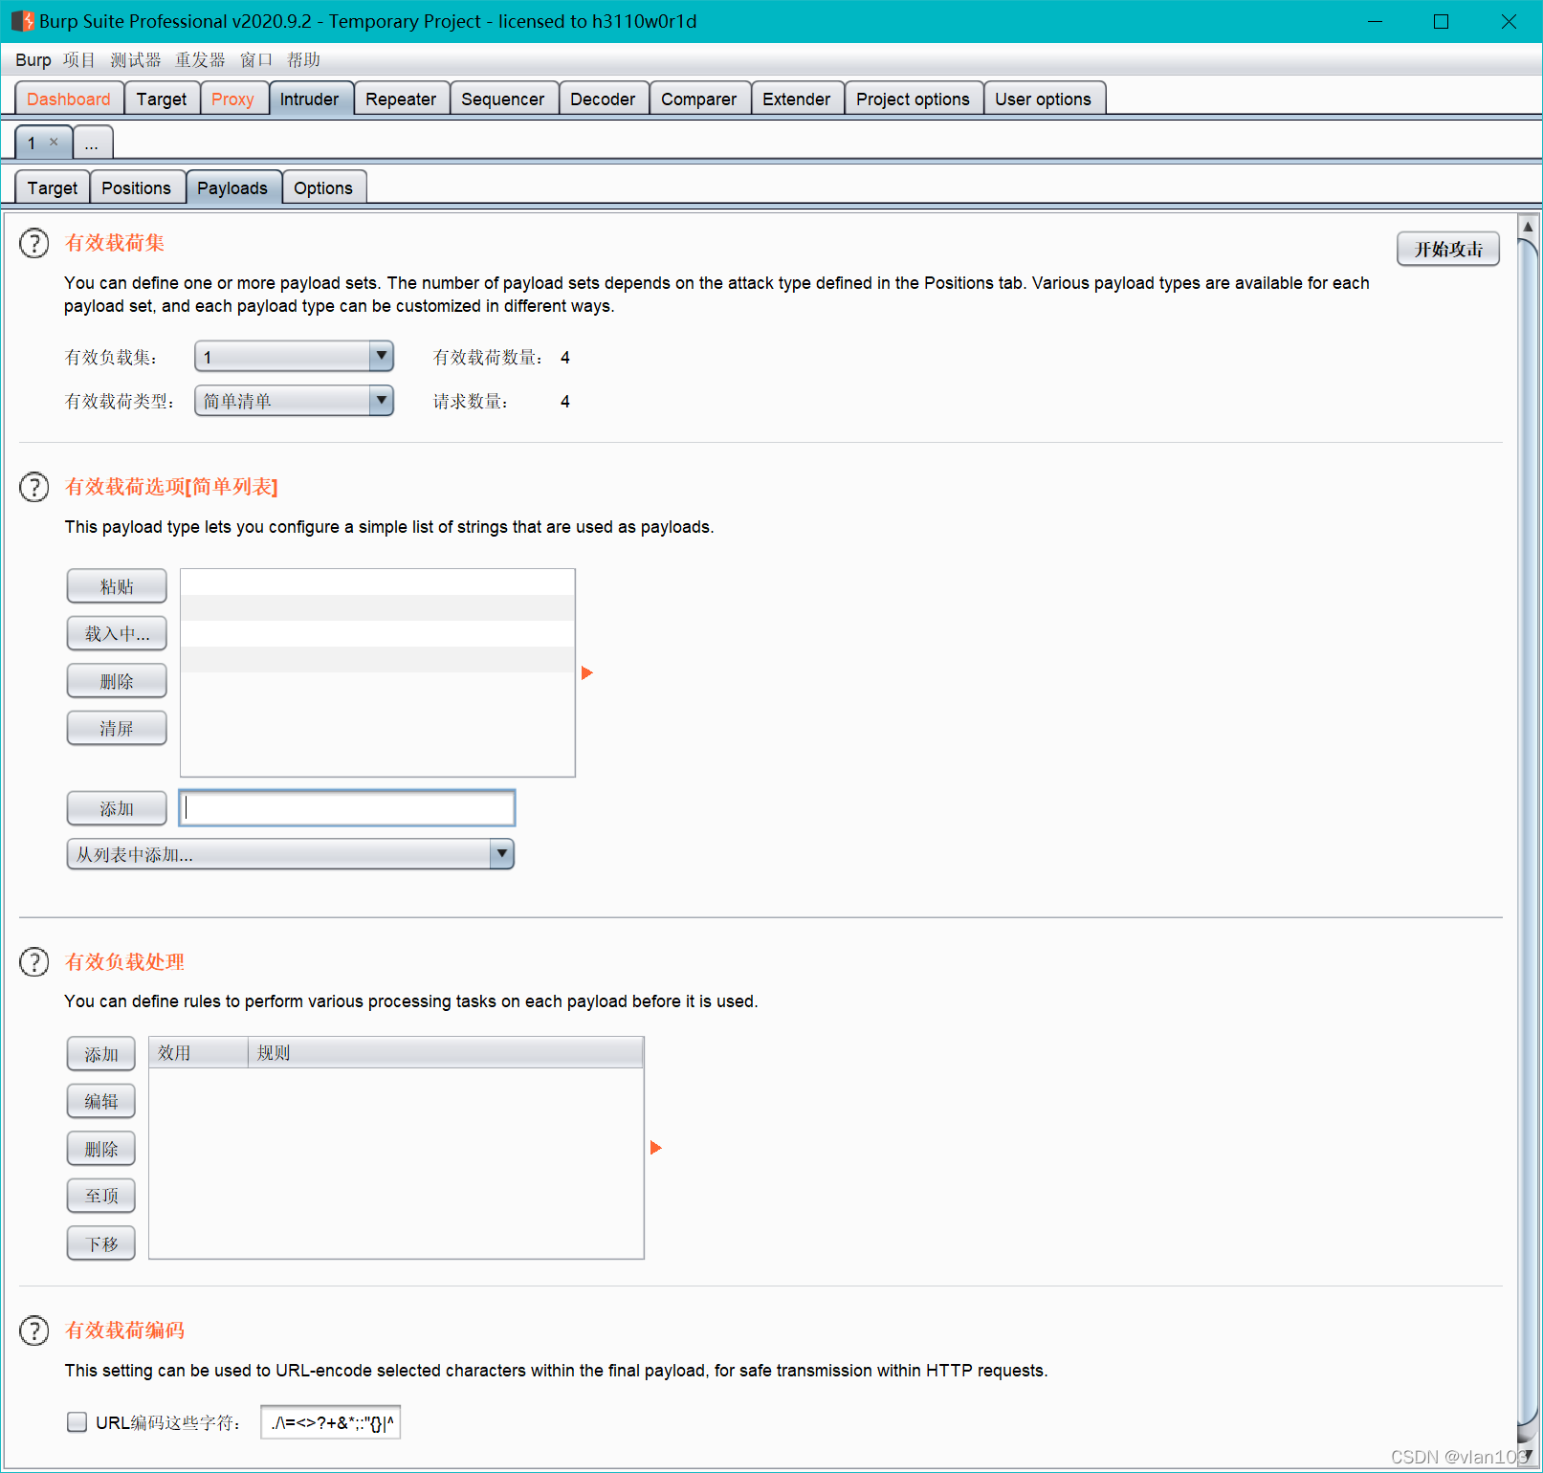Open new attack tab with ellipsis

[x=92, y=143]
